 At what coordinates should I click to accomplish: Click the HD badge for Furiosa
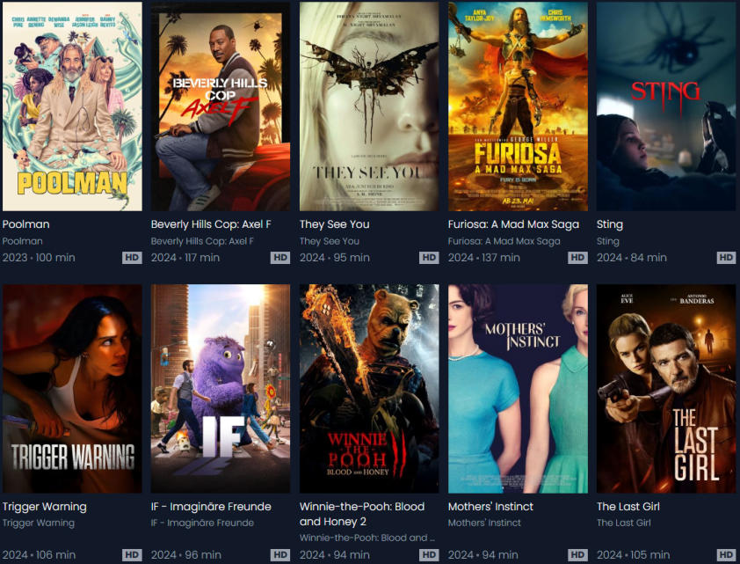pyautogui.click(x=577, y=258)
